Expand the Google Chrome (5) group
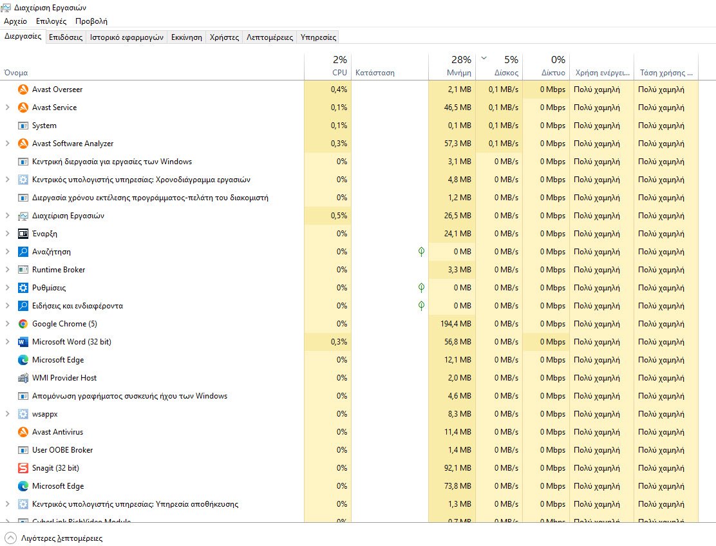Image resolution: width=716 pixels, height=546 pixels. [7, 324]
